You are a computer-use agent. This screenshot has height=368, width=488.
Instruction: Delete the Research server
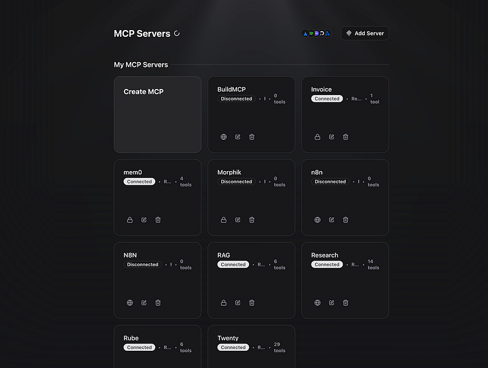(x=345, y=302)
